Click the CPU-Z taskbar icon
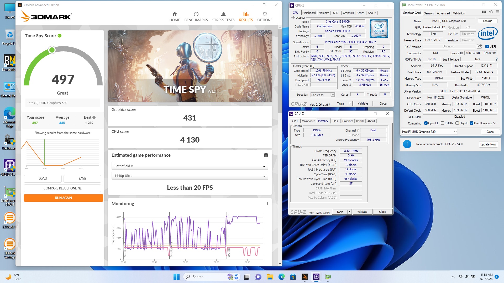 point(316,277)
